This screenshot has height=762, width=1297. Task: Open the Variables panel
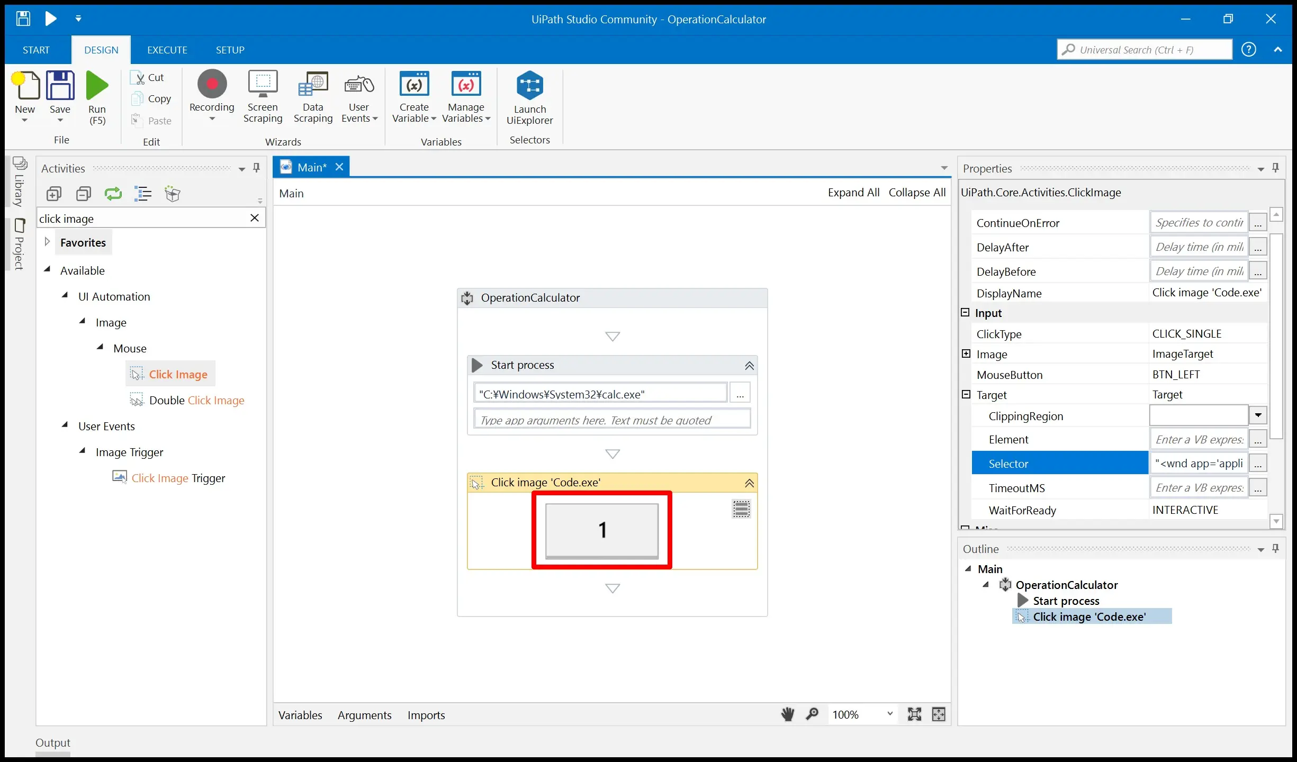point(300,715)
